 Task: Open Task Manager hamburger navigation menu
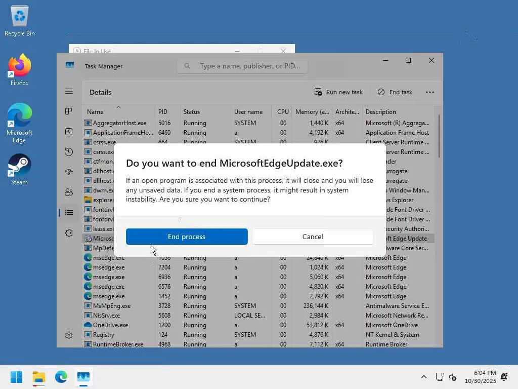69,91
